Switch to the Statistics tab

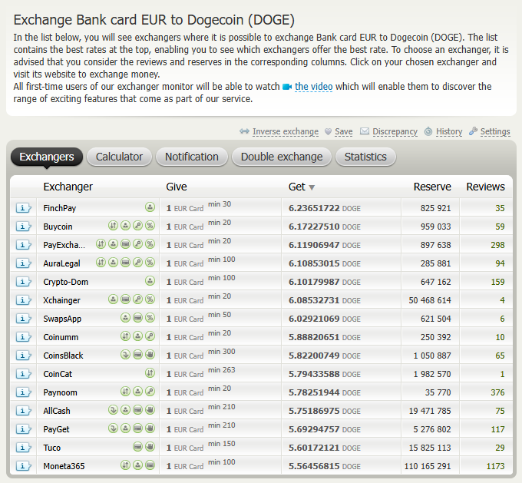365,157
